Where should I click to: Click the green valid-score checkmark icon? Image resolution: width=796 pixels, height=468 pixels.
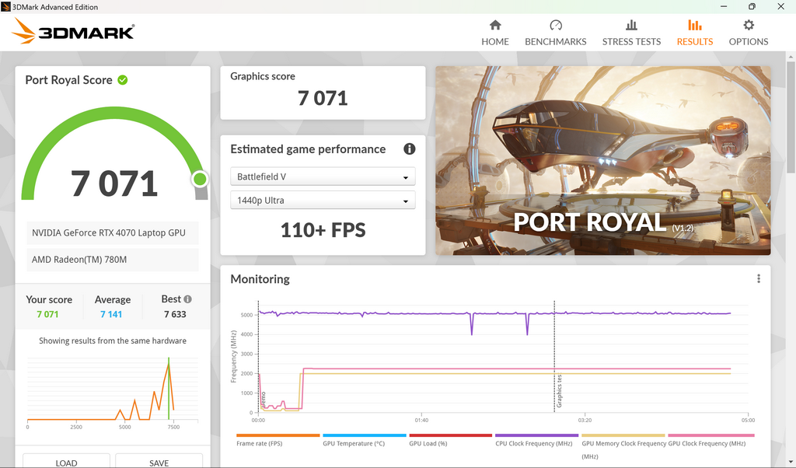point(123,80)
